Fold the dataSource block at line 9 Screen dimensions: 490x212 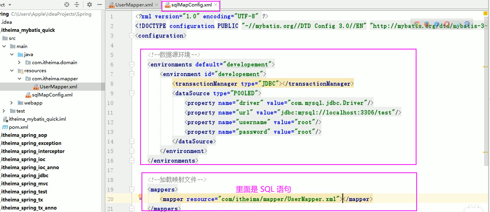(132, 93)
